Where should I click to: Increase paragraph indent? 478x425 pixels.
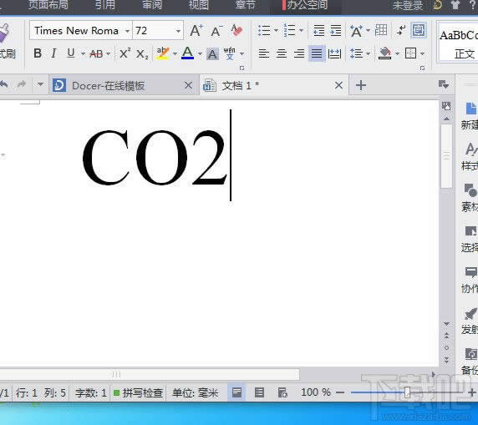[x=336, y=30]
